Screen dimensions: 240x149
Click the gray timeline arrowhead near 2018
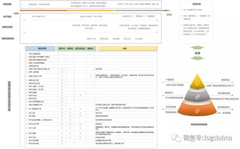point(168,10)
